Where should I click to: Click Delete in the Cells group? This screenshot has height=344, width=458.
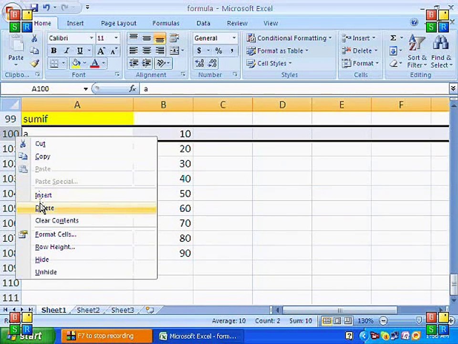pyautogui.click(x=360, y=51)
